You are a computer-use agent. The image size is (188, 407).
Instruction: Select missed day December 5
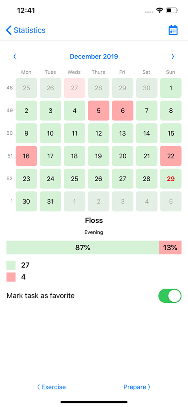click(98, 111)
